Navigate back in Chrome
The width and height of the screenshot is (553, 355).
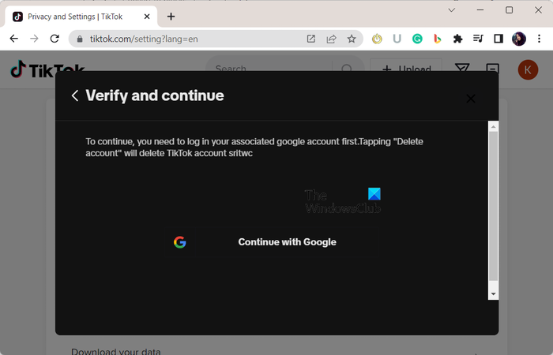pyautogui.click(x=13, y=39)
